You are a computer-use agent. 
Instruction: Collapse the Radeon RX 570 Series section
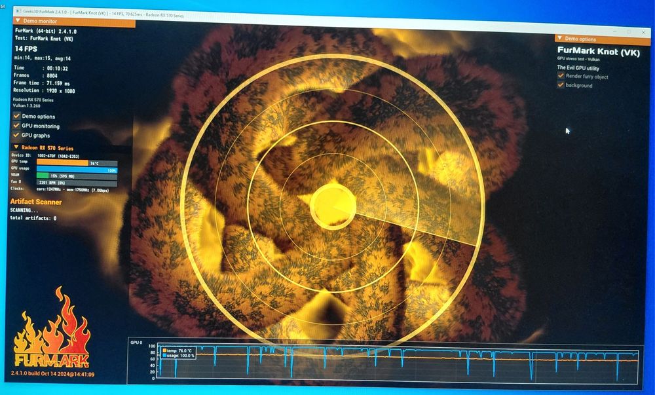16,147
